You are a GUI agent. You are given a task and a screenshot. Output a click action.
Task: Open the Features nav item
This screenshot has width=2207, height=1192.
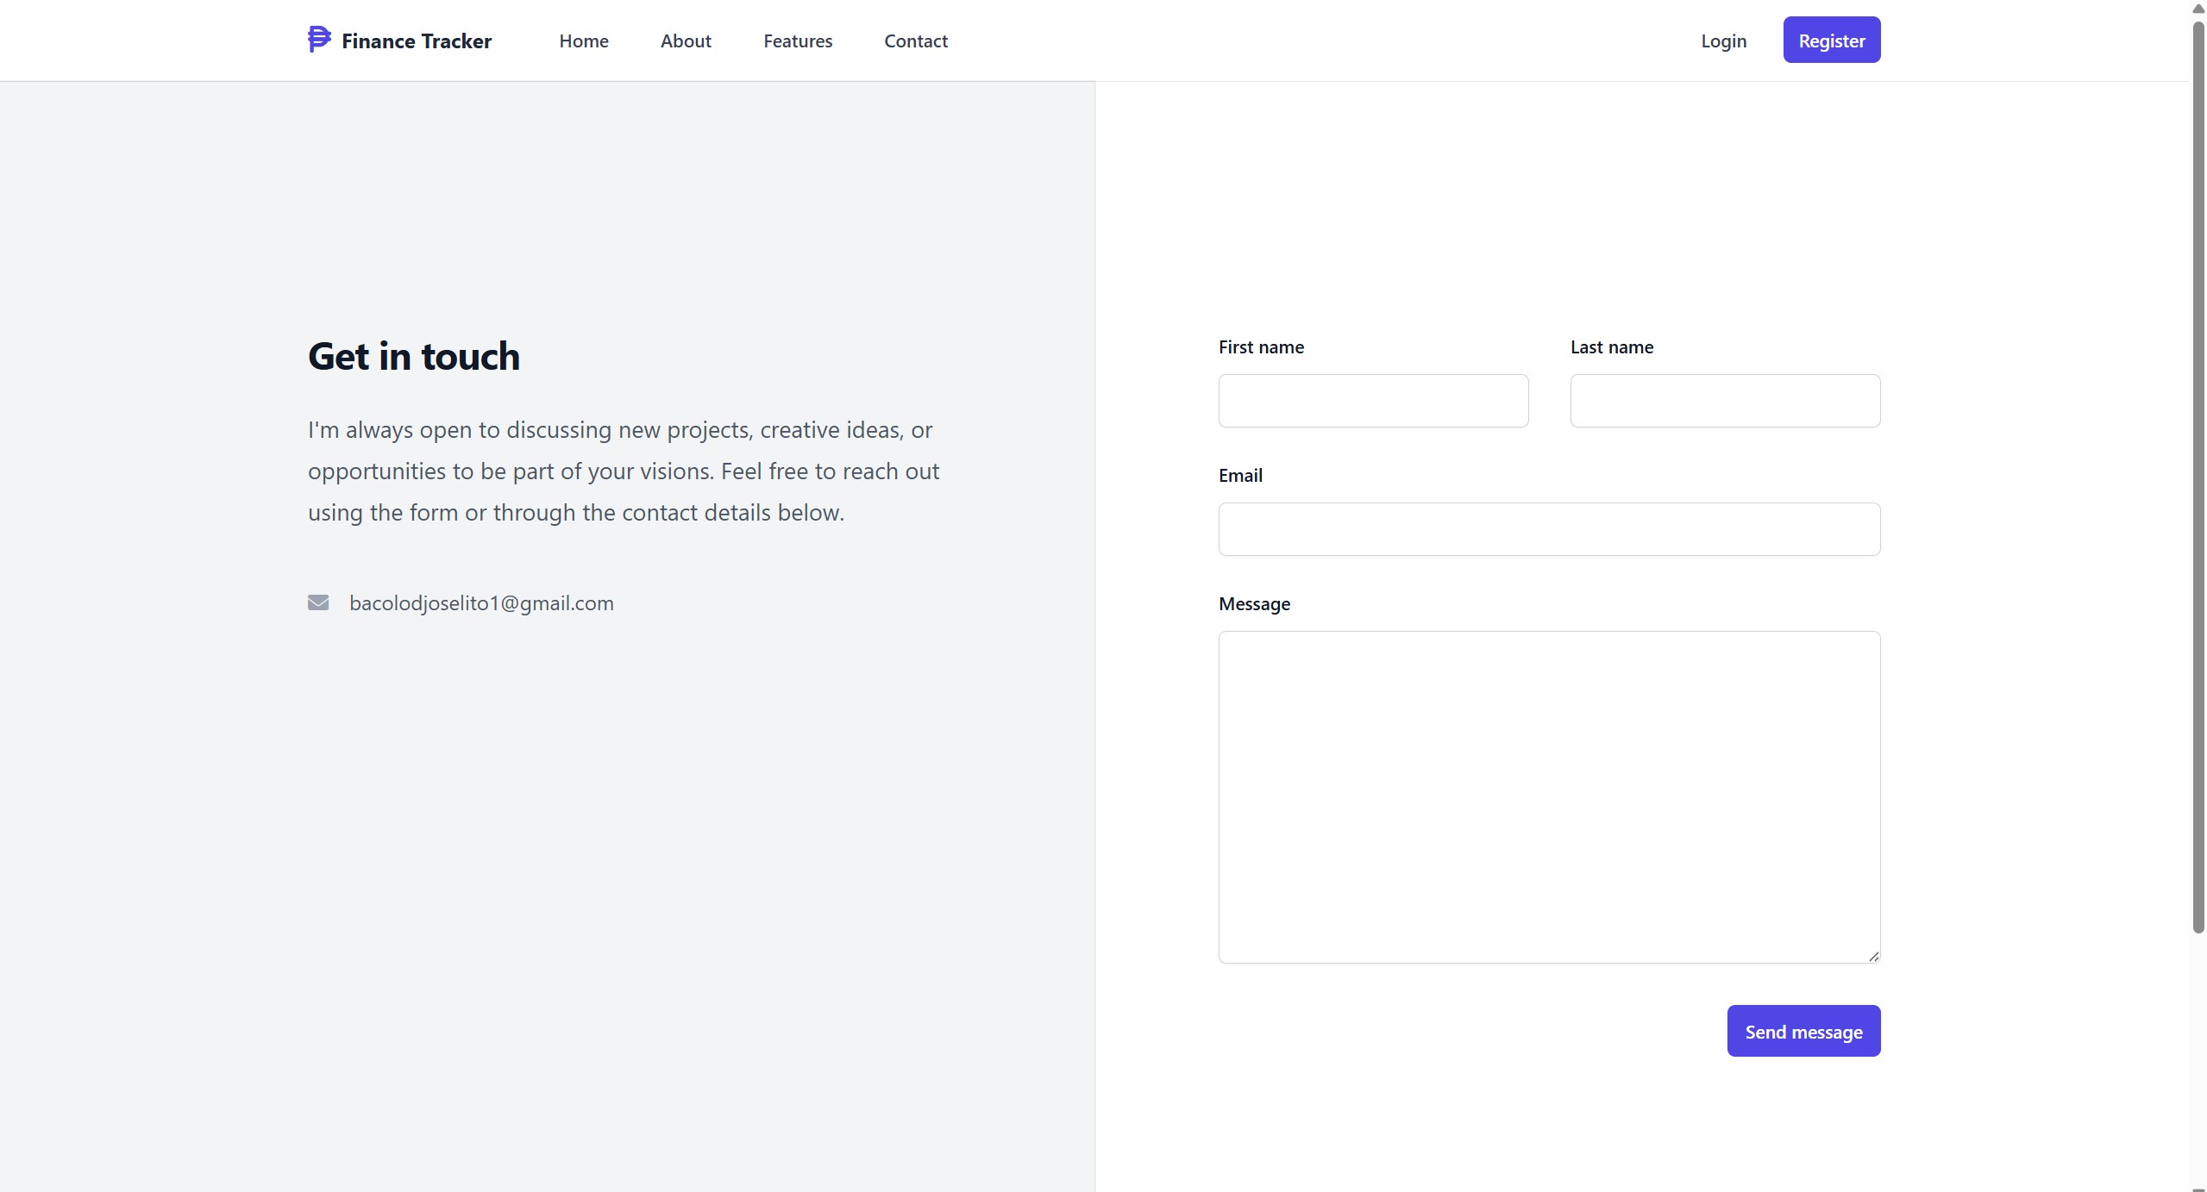click(x=797, y=41)
